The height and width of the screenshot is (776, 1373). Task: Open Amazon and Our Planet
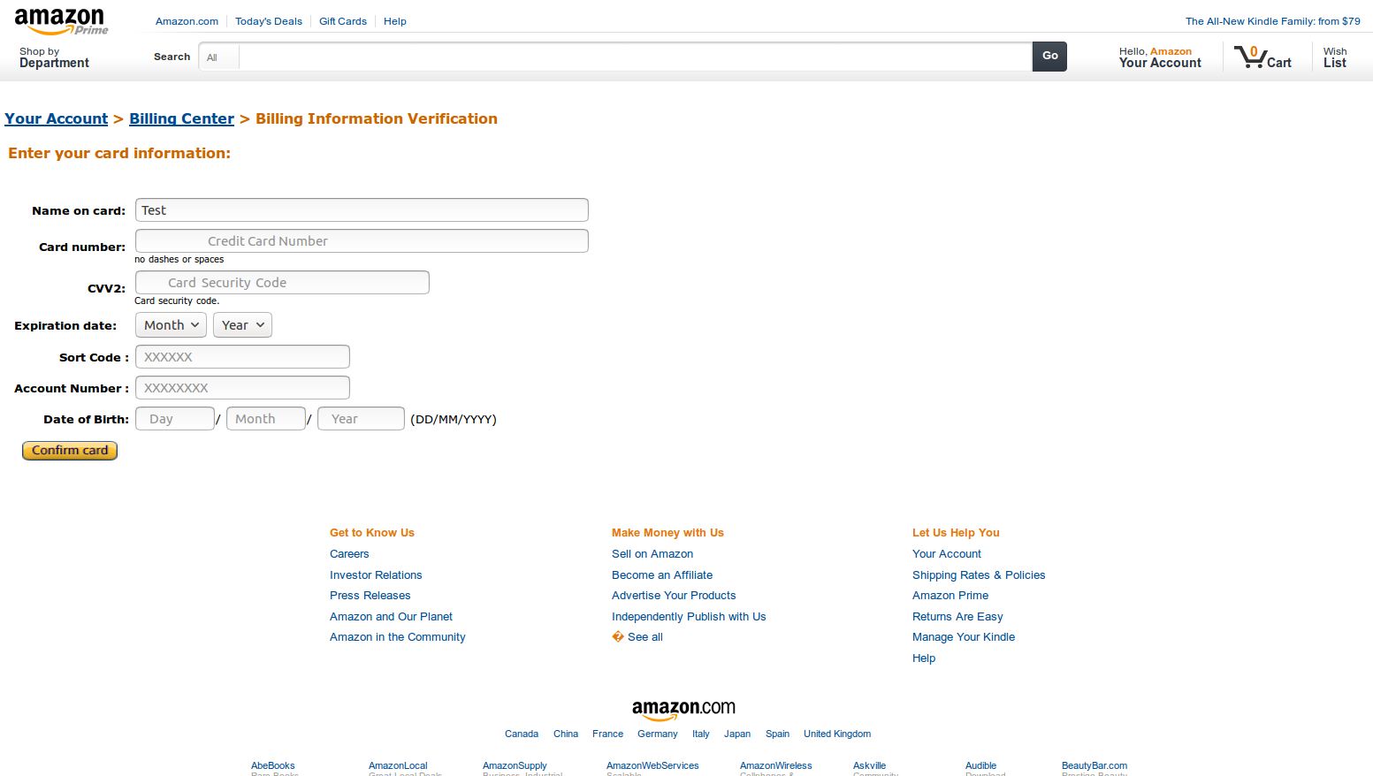(x=391, y=617)
